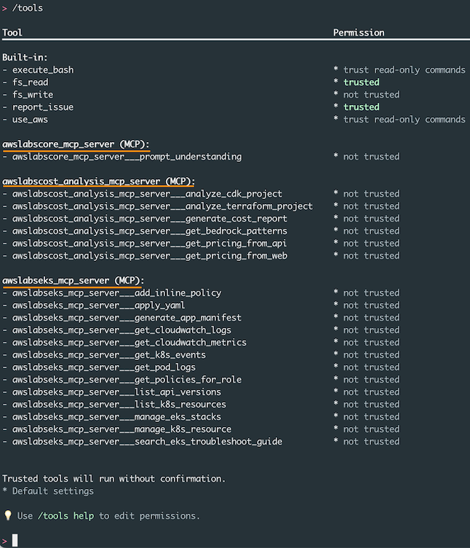This screenshot has height=548, width=470.
Task: Select the get_policies_for_role tool entry
Action: tap(127, 380)
